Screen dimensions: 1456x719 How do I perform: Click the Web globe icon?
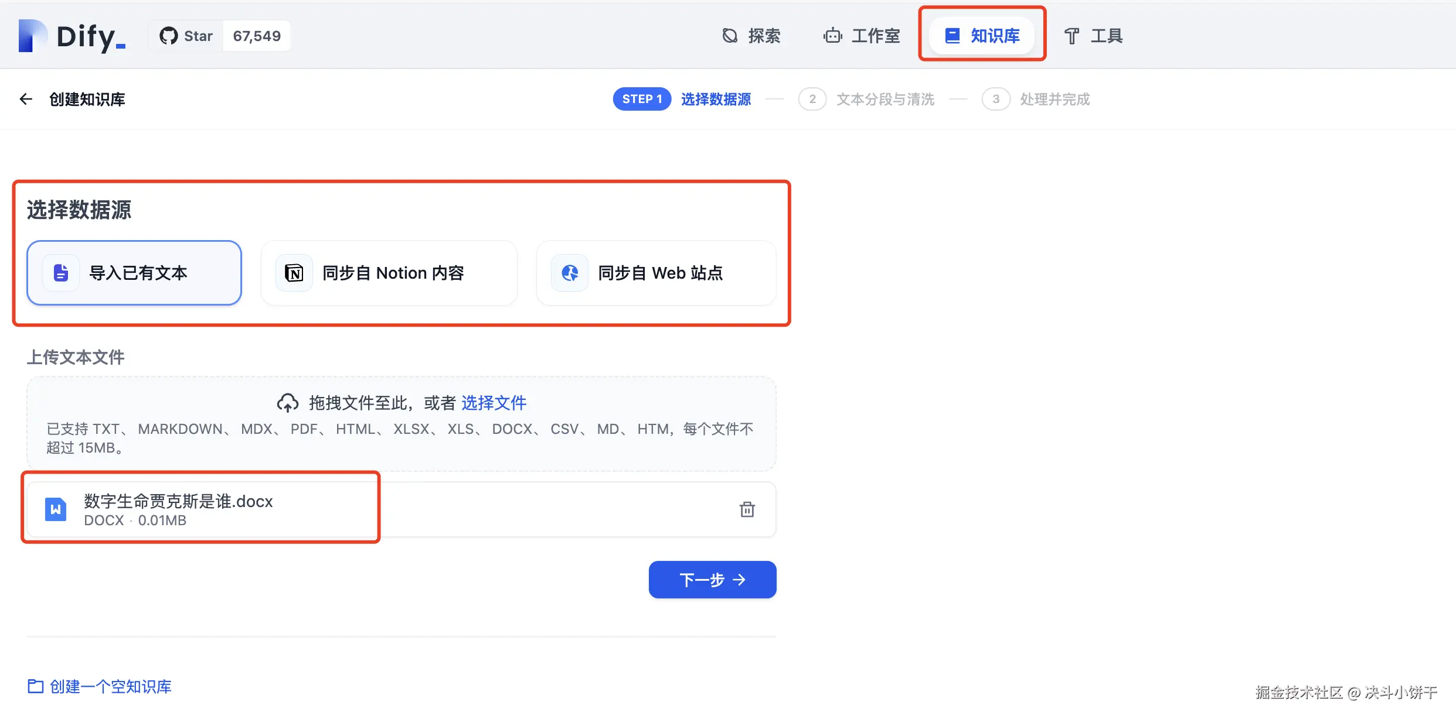coord(570,273)
